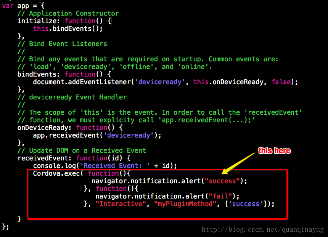Click the comment starting 'Bind any events that are required'

tap(148, 59)
